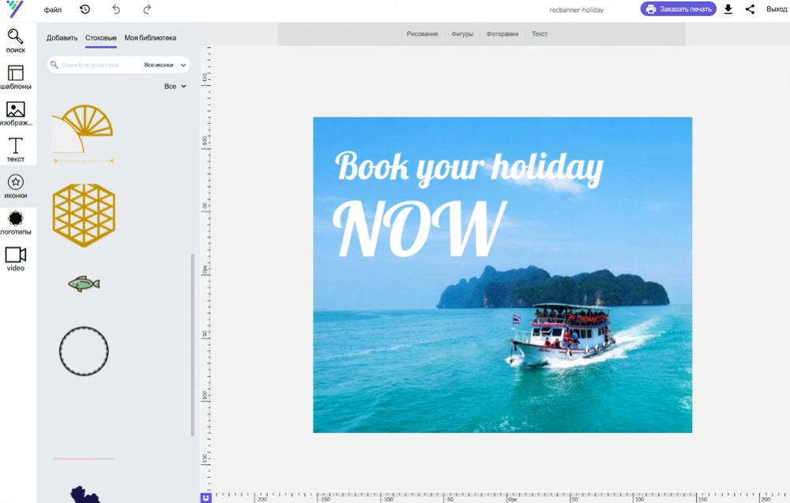Expand the Все filter dropdown

pos(175,87)
